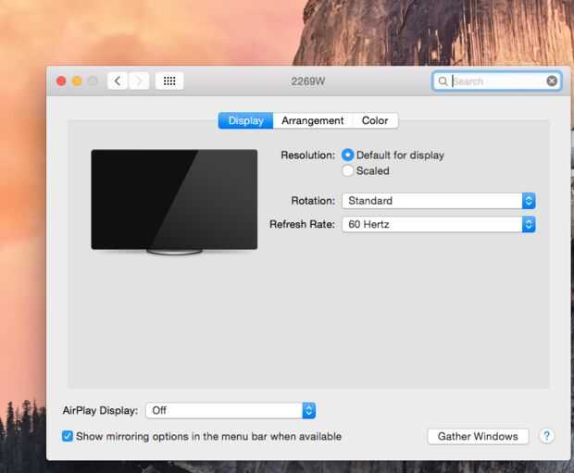574x473 pixels.
Task: Click the Gather Windows button
Action: click(478, 436)
